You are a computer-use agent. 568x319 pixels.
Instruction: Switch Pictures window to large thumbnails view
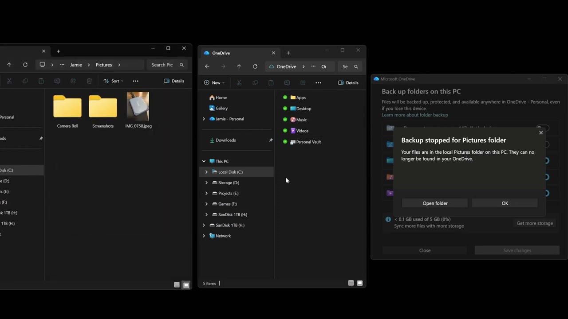point(186,285)
